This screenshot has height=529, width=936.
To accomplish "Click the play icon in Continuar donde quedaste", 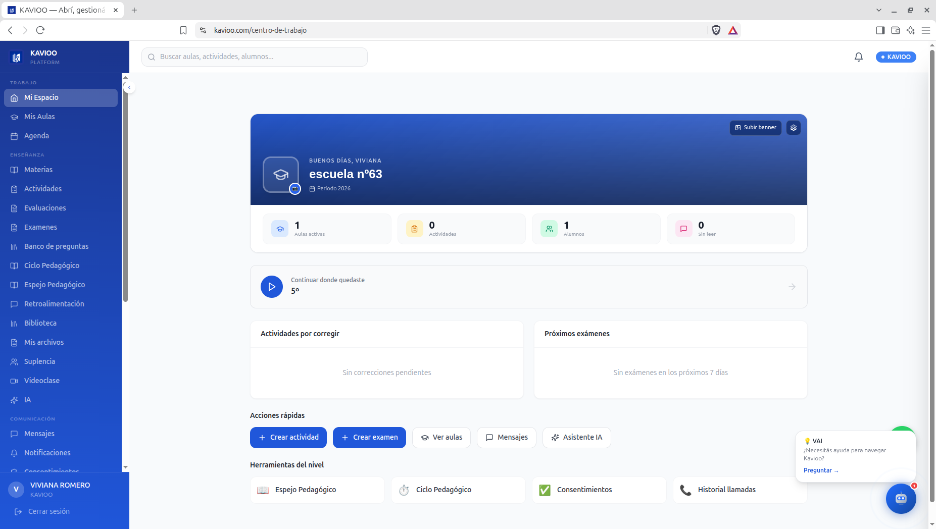I will [x=272, y=287].
